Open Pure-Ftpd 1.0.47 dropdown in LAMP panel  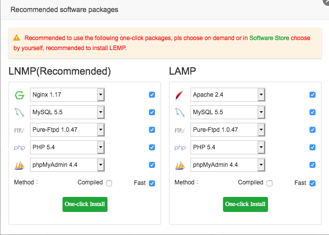pyautogui.click(x=228, y=130)
